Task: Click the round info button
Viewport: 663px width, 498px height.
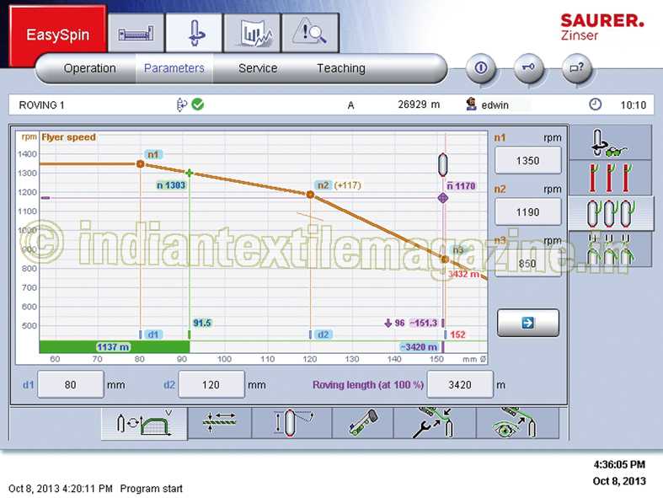Action: (481, 67)
